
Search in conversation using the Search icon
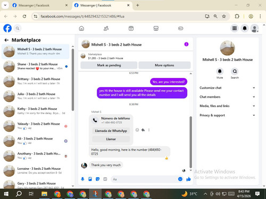(x=235, y=72)
